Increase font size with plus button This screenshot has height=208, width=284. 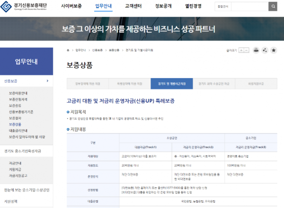[x=240, y=50]
